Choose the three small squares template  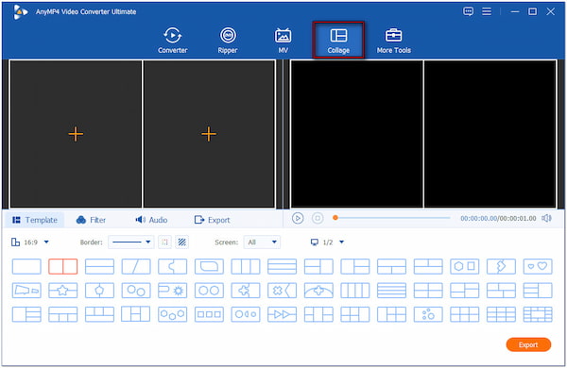pos(209,314)
